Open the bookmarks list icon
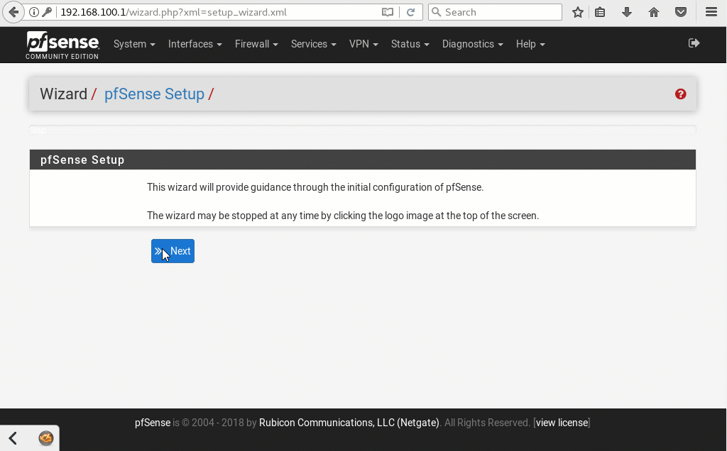This screenshot has height=451, width=727. click(600, 12)
